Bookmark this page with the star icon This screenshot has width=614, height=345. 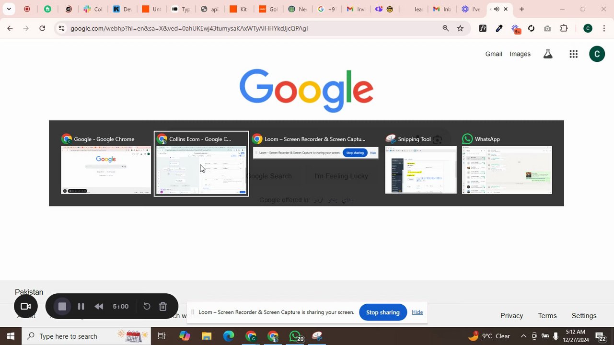coord(460,28)
